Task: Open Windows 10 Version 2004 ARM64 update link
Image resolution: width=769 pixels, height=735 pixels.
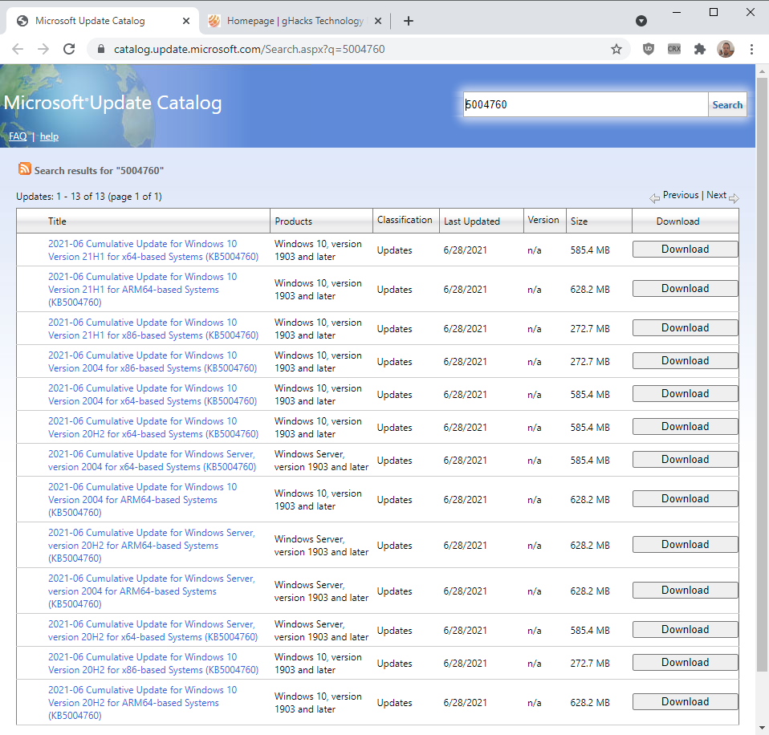Action: (x=142, y=500)
